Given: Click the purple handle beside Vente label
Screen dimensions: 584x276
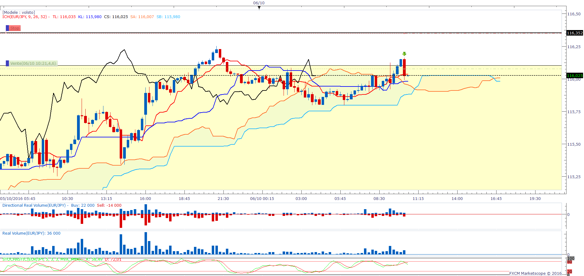Looking at the screenshot, I should coord(7,63).
